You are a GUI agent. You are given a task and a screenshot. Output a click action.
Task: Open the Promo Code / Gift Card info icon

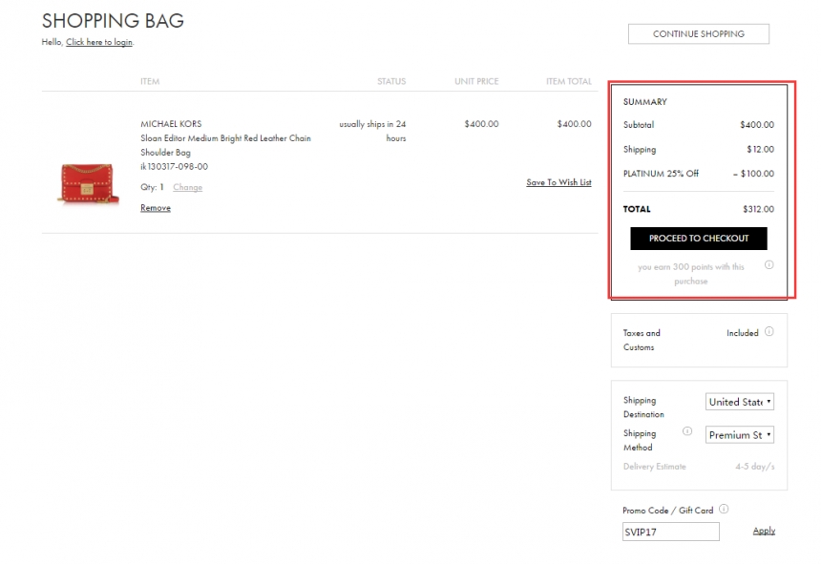click(x=724, y=510)
